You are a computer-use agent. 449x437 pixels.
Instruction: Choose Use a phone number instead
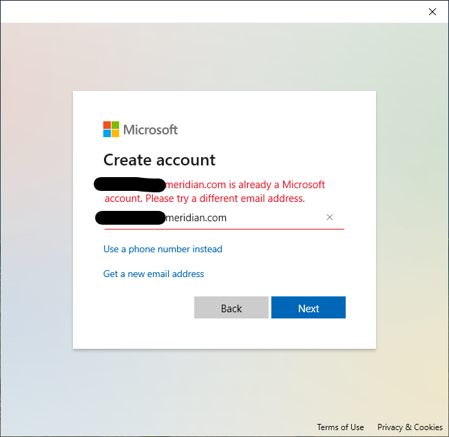click(163, 249)
